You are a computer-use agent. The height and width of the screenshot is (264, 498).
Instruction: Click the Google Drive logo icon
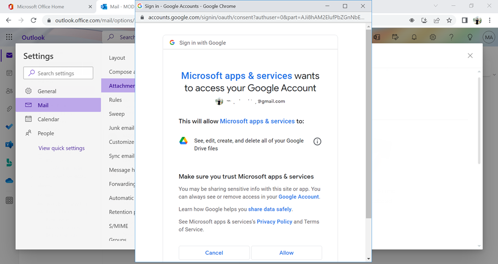pos(183,141)
